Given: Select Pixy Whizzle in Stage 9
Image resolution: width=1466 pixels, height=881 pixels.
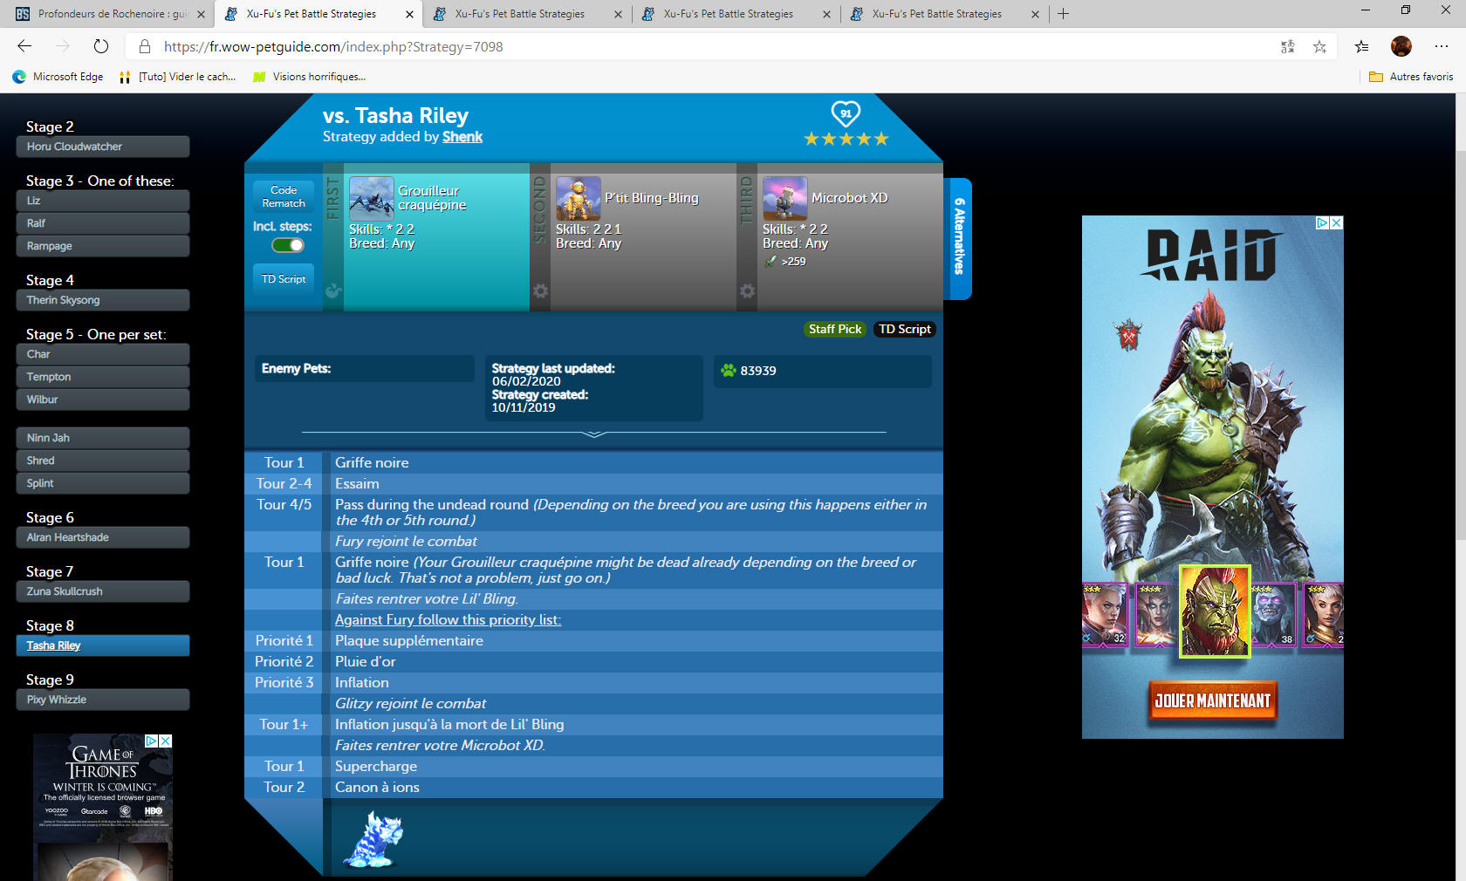Looking at the screenshot, I should (103, 700).
